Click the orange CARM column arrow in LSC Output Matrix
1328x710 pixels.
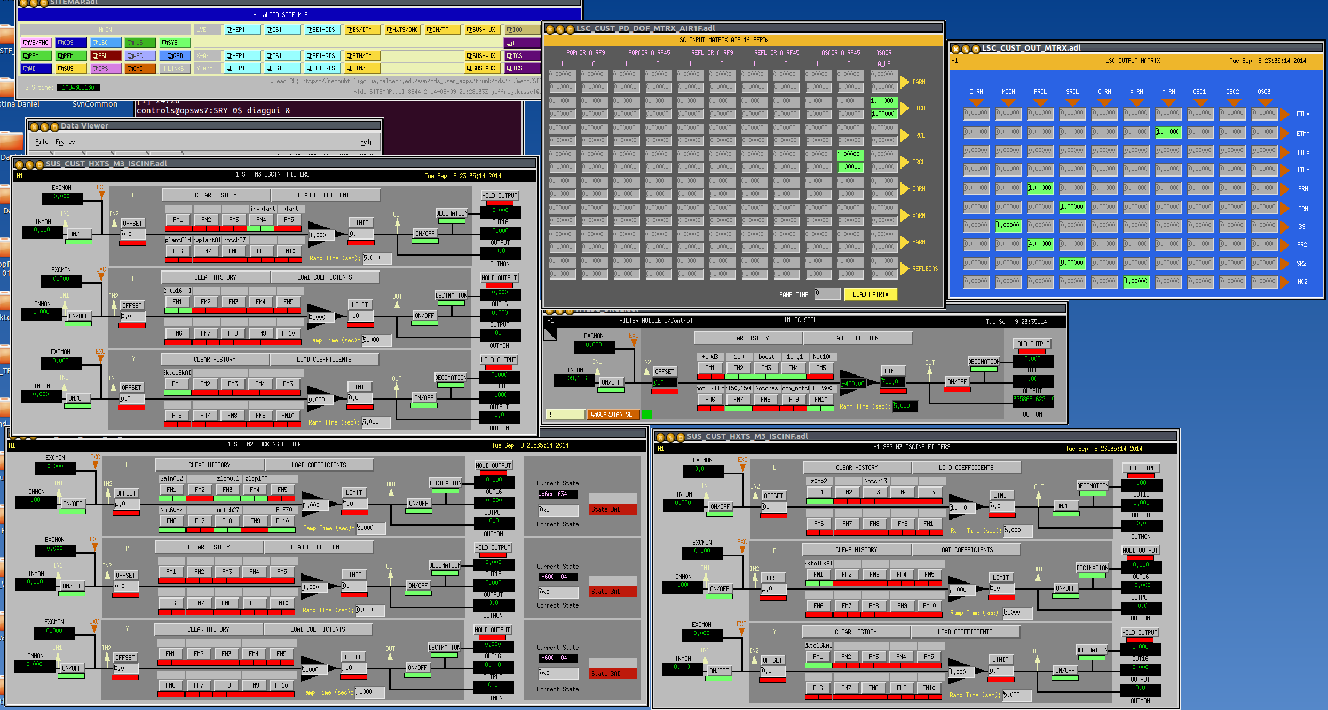(x=1104, y=102)
